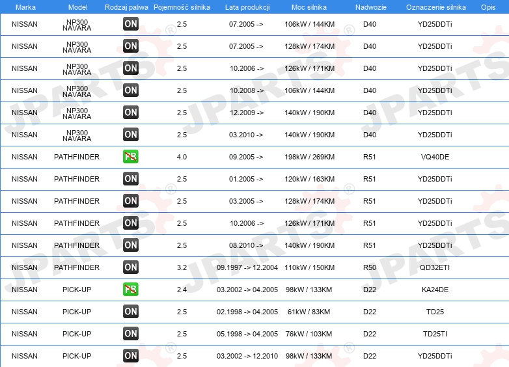Click the 08.2010 -> production date cell
Screen dimensions: 509x367
[x=246, y=245]
